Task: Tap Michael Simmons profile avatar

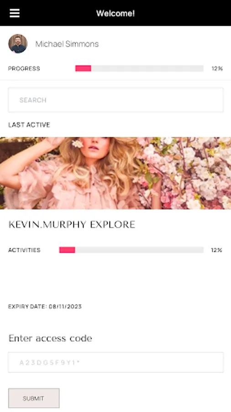Action: (x=18, y=43)
